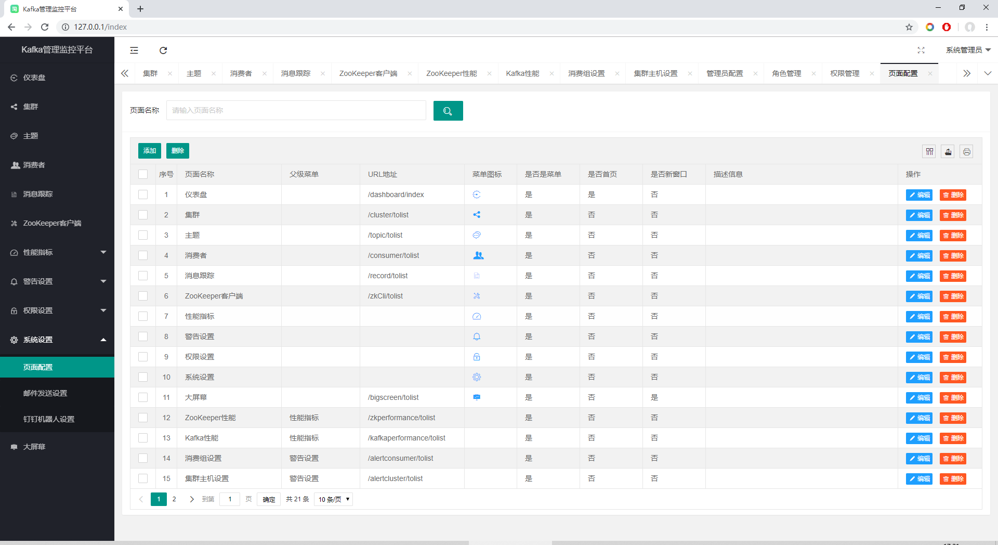This screenshot has height=545, width=998.
Task: Click the 确定 page jump button
Action: pos(269,499)
